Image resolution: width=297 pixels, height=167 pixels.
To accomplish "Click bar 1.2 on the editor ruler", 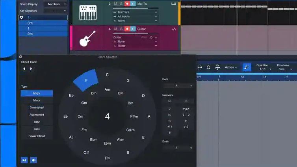I will (242, 77).
